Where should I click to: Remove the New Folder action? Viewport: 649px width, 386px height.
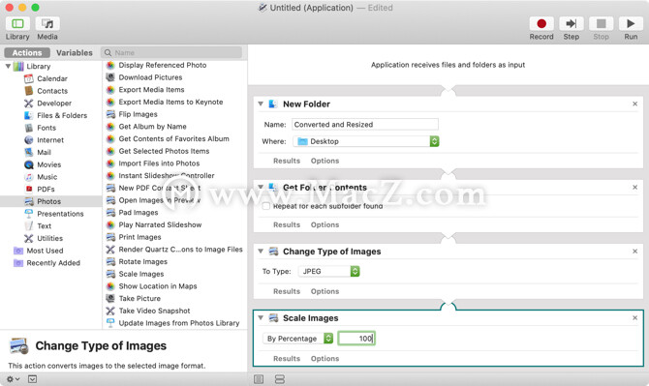click(x=634, y=104)
